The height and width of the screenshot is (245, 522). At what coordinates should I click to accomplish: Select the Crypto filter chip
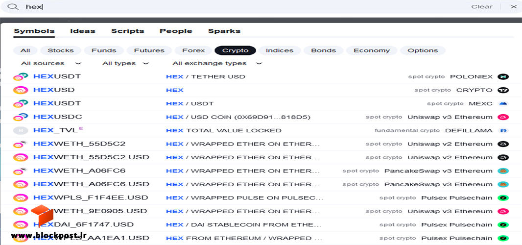[236, 50]
